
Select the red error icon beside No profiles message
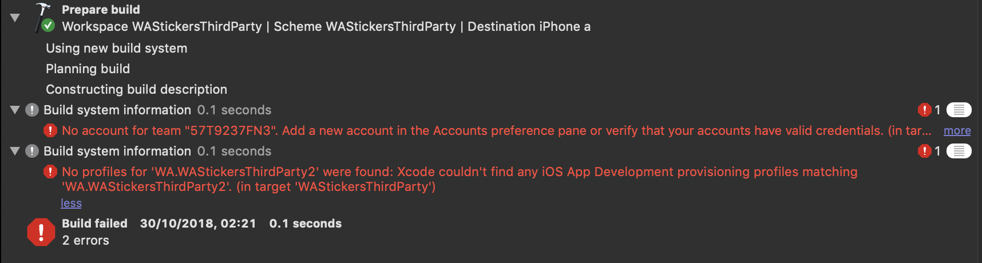50,172
